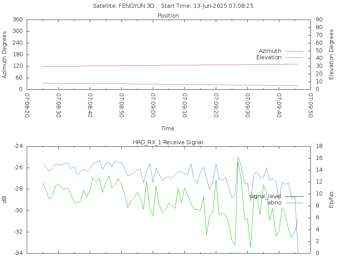The height and width of the screenshot is (260, 347).
Task: Click the 'Time' x-axis title
Action: pos(167,128)
